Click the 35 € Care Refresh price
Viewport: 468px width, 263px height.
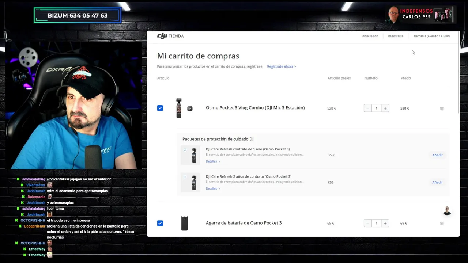pos(331,155)
